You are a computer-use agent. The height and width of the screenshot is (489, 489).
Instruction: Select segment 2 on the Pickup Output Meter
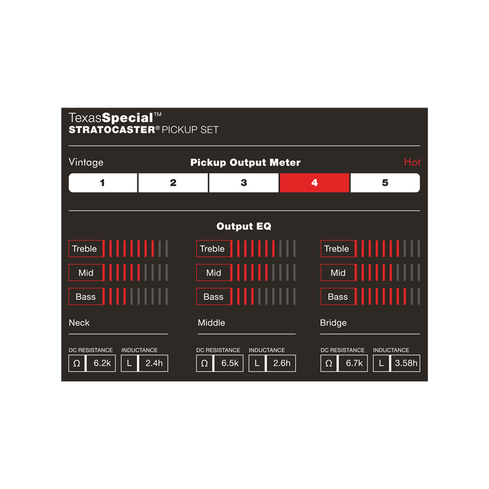(173, 183)
